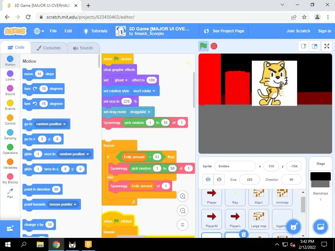Open the Add Extension button
The image size is (335, 251).
tap(10, 229)
